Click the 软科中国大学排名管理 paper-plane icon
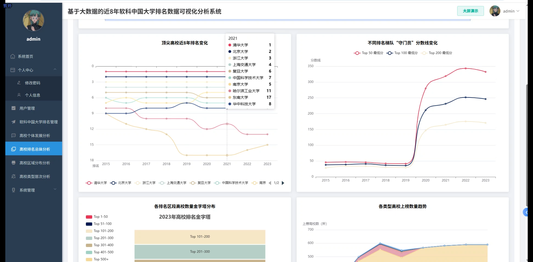This screenshot has width=533, height=262. (13, 122)
